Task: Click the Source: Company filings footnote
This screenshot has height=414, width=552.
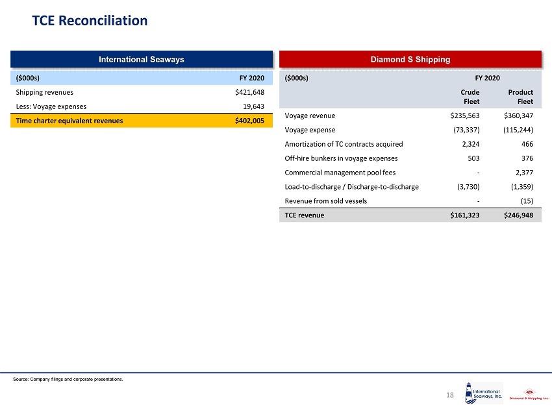Action: point(68,379)
